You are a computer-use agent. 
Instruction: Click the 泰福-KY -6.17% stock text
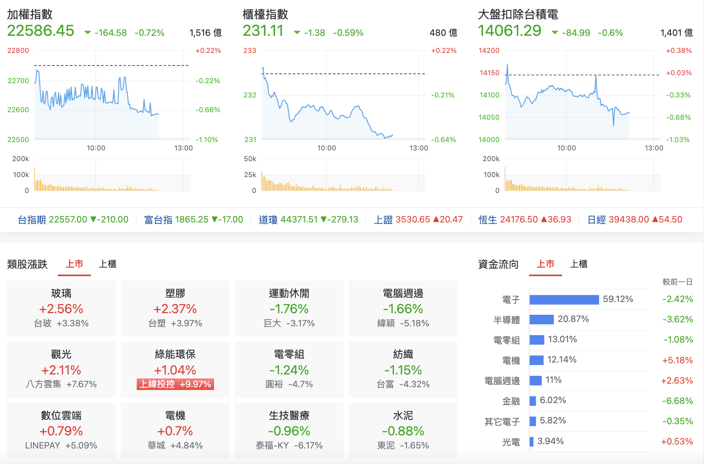pos(289,445)
